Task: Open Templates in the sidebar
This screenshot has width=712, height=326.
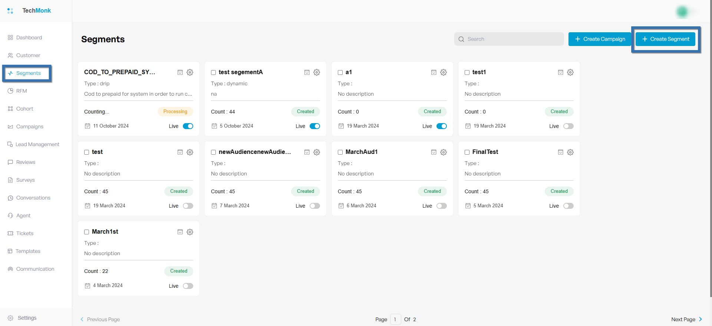Action: point(24,251)
